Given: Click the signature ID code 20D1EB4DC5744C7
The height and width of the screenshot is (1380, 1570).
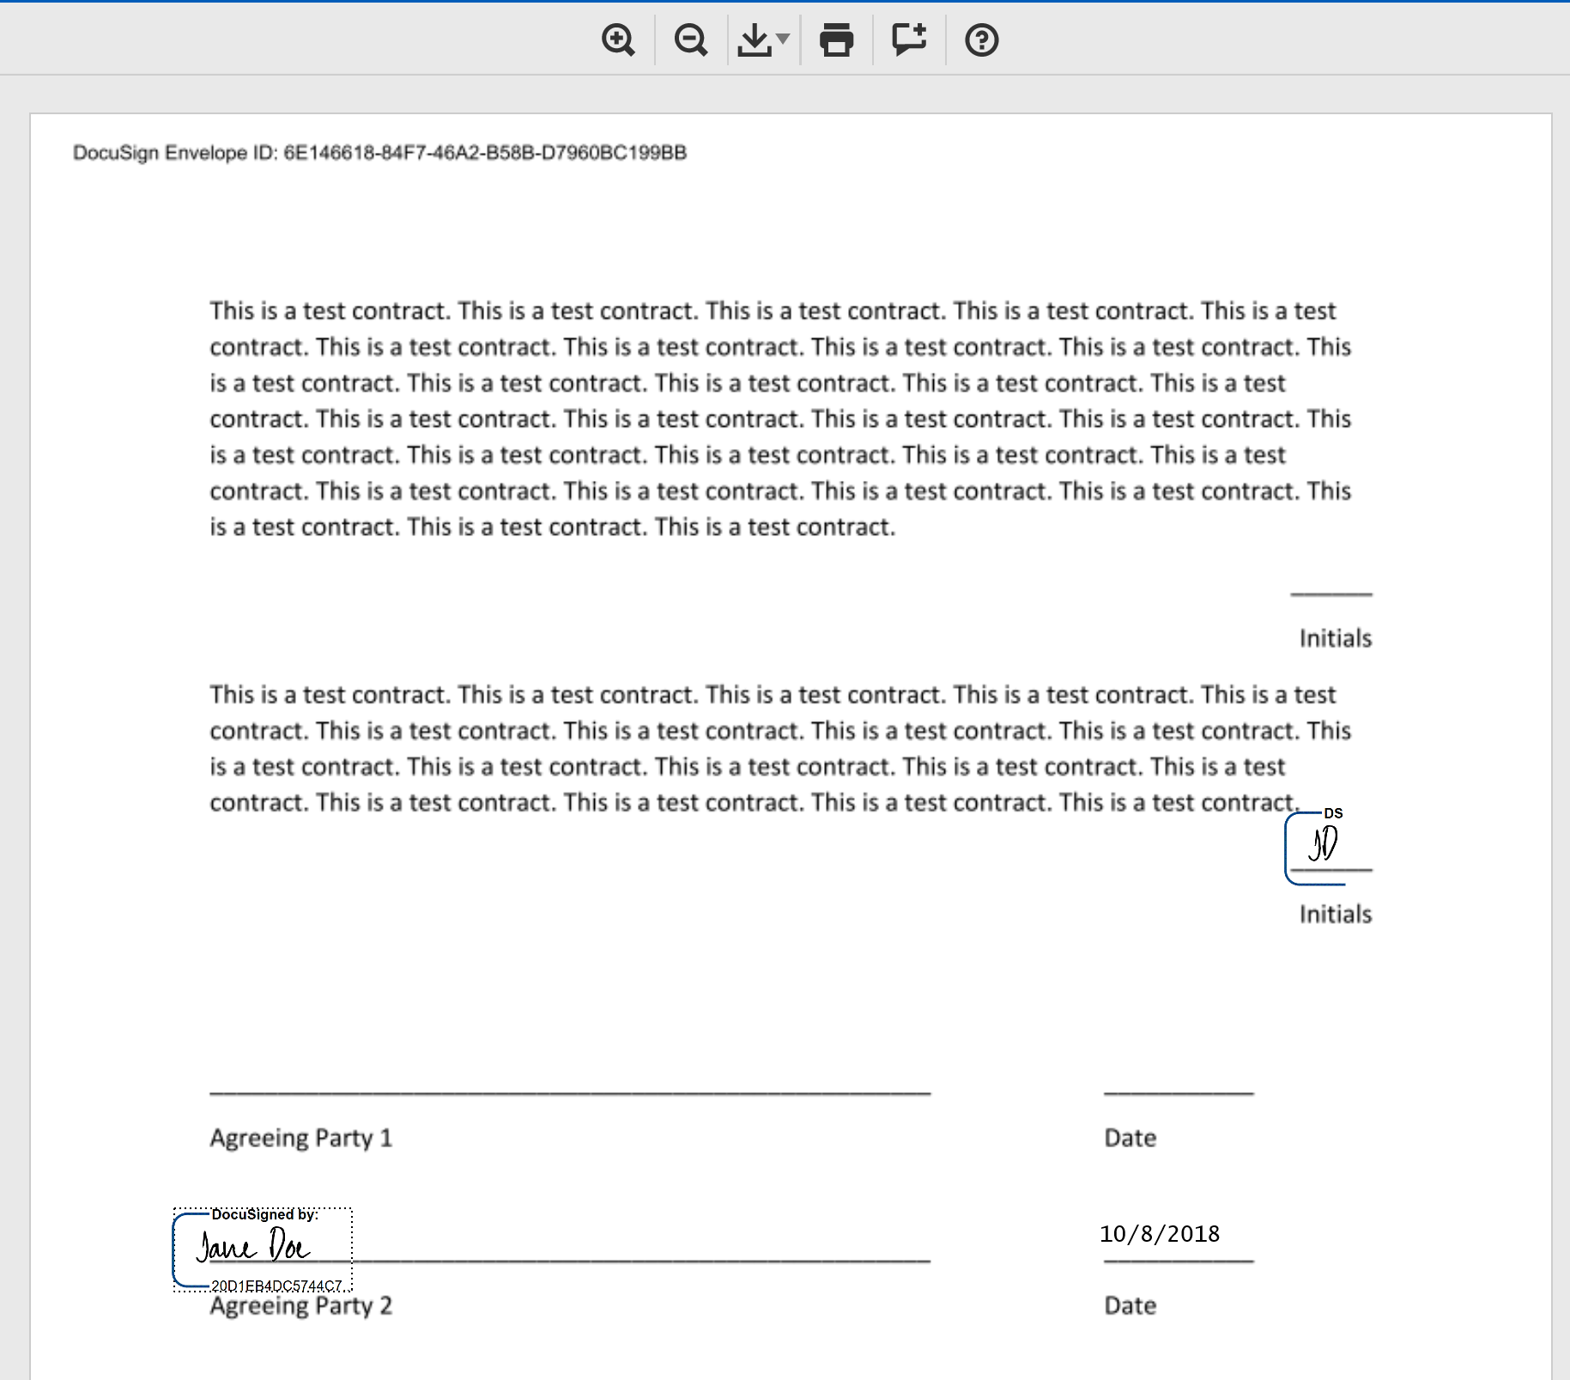Looking at the screenshot, I should pos(276,1286).
